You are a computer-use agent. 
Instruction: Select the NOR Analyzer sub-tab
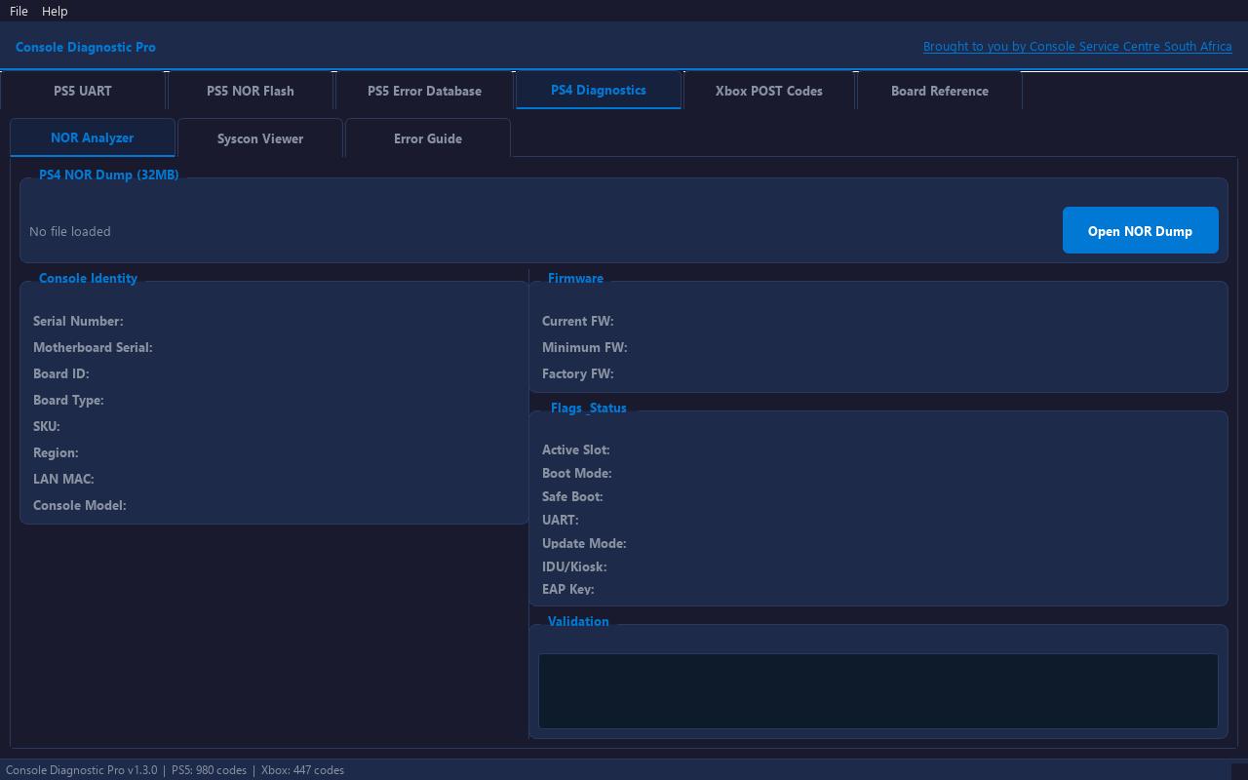point(93,137)
